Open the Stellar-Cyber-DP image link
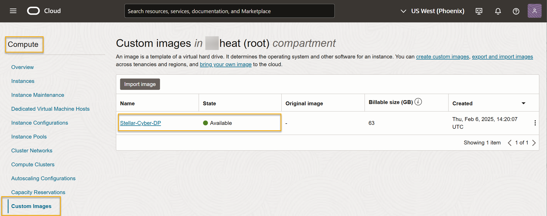Screen dimensions: 547x216 [x=140, y=123]
